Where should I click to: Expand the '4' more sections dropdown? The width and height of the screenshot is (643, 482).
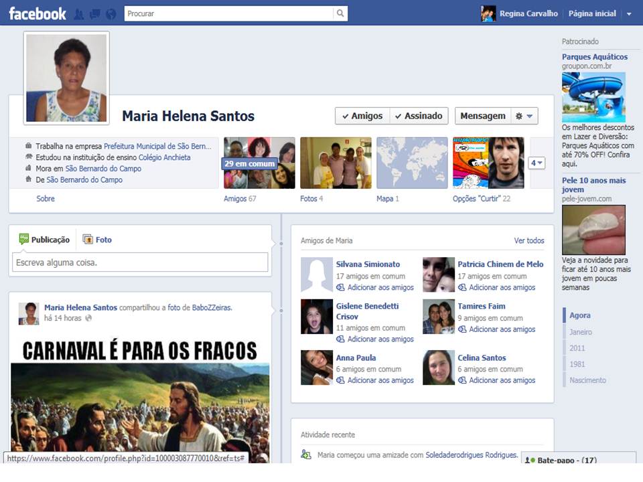537,163
